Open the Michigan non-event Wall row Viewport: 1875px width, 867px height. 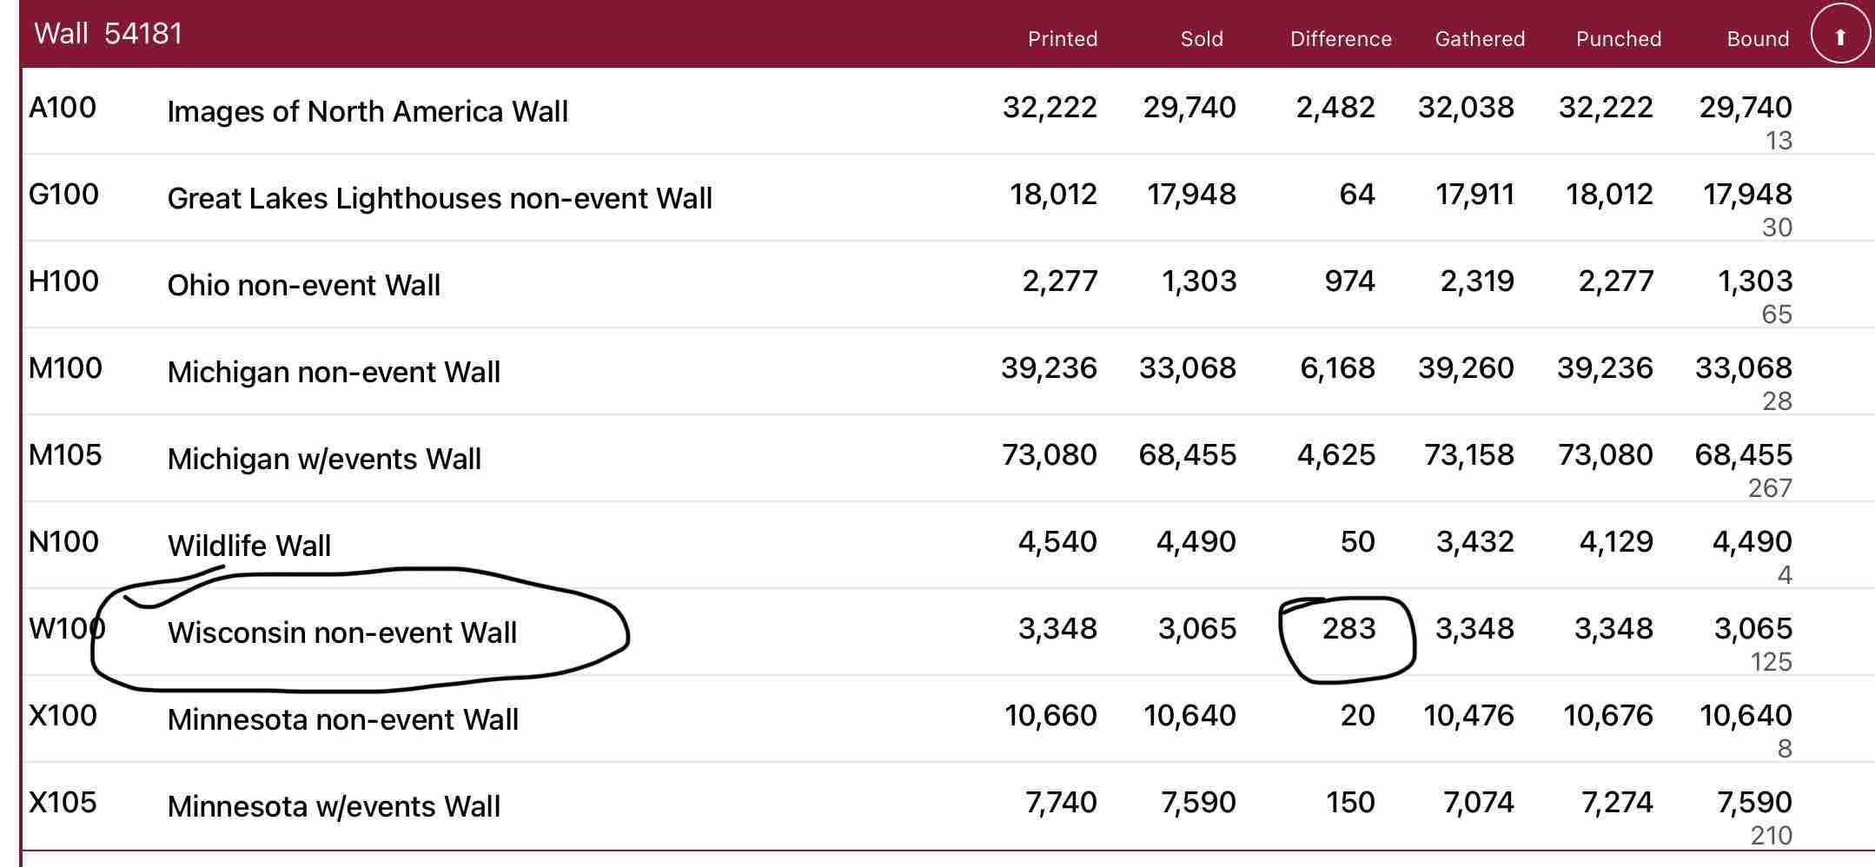pos(334,372)
